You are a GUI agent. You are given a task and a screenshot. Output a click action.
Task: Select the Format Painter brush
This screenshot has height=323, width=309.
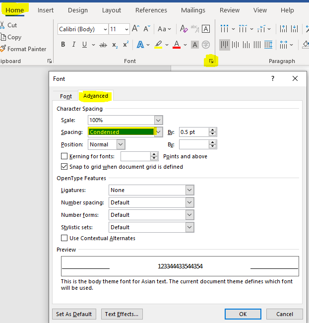pyautogui.click(x=3, y=49)
